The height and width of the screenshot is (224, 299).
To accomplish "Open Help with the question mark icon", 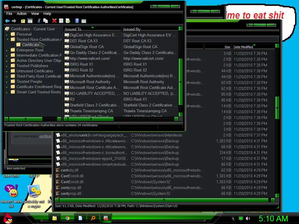I will 77,21.
